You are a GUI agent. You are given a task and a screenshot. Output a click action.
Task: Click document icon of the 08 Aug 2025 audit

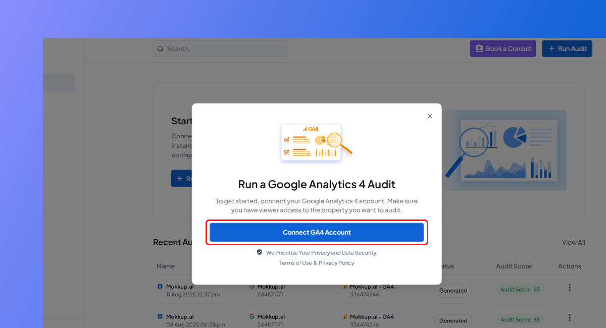(160, 317)
